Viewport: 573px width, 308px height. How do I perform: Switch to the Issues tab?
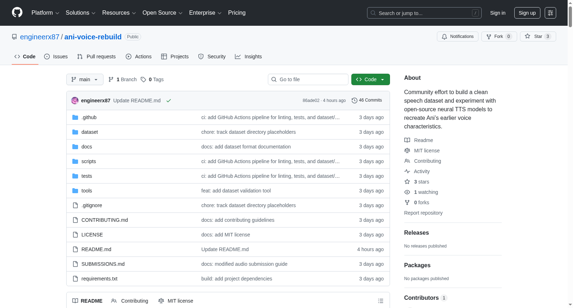pyautogui.click(x=56, y=57)
